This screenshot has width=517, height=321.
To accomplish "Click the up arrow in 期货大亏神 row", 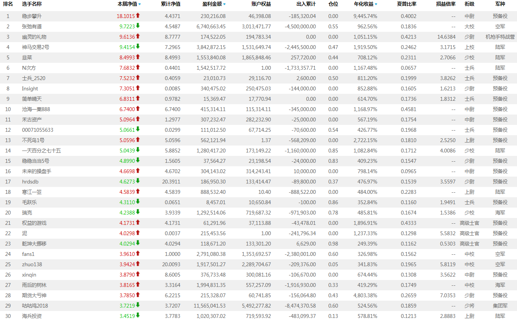I will tap(138, 295).
